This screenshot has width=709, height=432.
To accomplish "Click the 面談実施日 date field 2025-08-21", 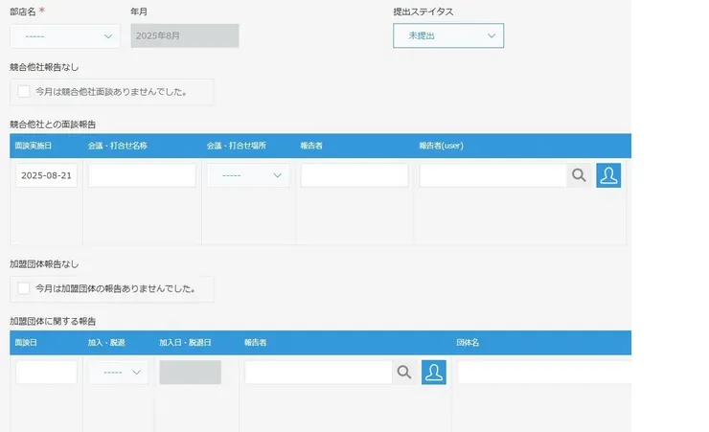I will pyautogui.click(x=46, y=175).
